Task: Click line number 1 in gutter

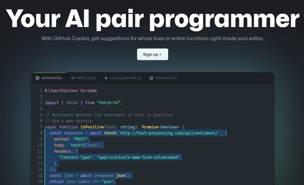Action: 41,91
